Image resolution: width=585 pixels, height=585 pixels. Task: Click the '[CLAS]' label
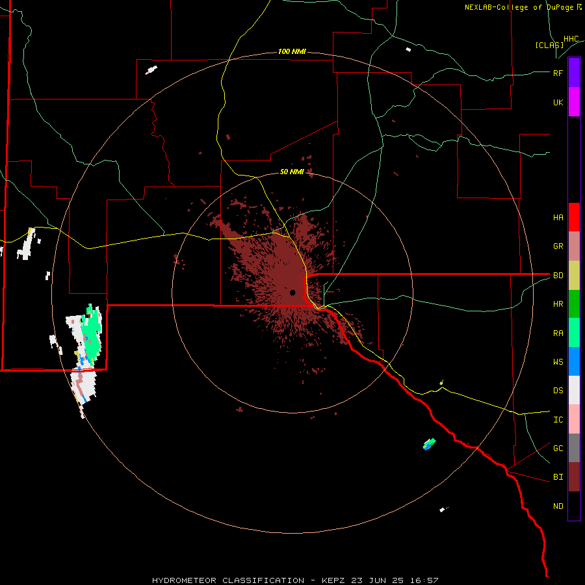(549, 45)
